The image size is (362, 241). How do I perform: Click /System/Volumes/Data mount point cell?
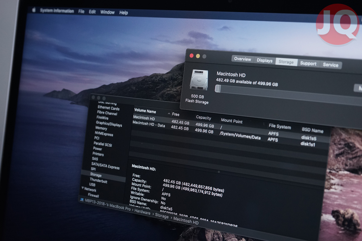click(240, 135)
